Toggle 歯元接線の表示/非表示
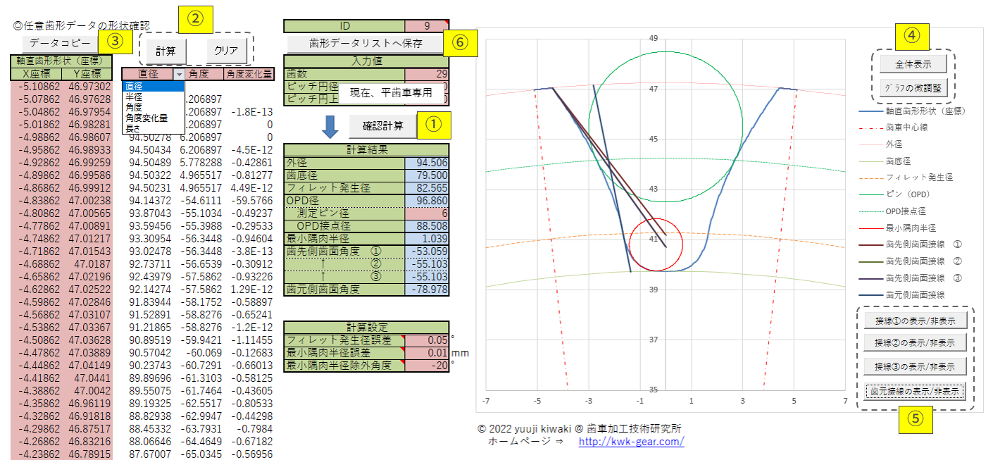This screenshot has height=460, width=993. [914, 392]
